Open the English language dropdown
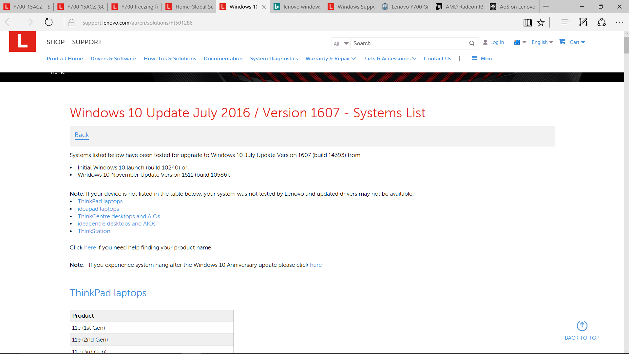This screenshot has height=354, width=629. point(543,42)
